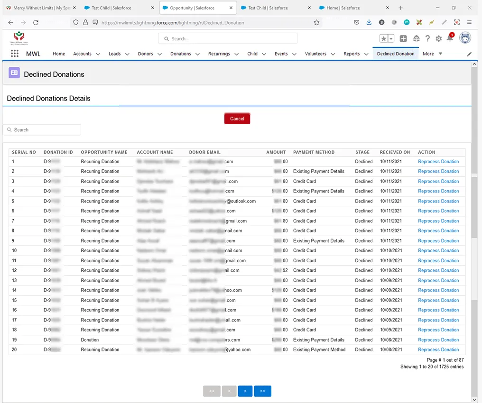This screenshot has height=403, width=482.
Task: Open browser hamburger menu
Action: 469,22
